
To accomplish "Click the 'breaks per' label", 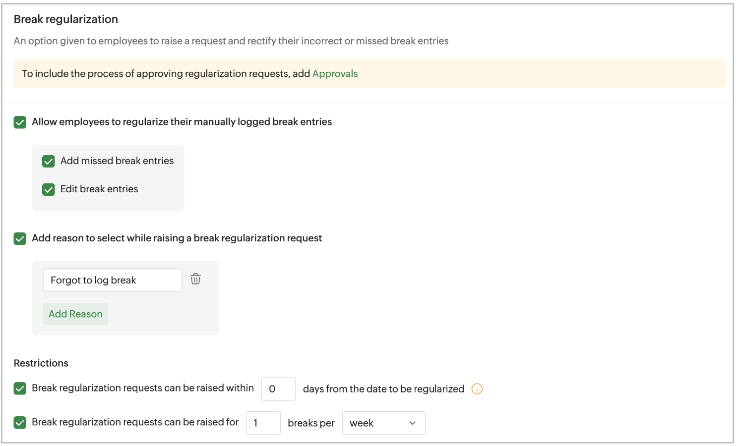I will coord(311,423).
